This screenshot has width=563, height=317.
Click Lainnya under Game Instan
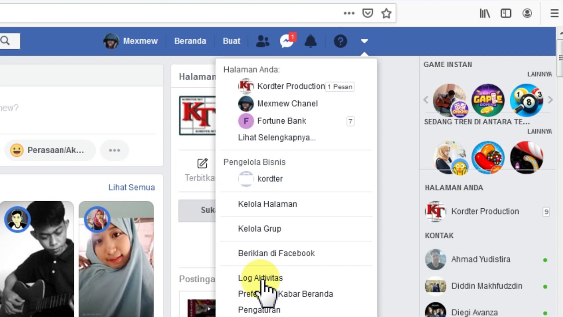[x=539, y=74]
